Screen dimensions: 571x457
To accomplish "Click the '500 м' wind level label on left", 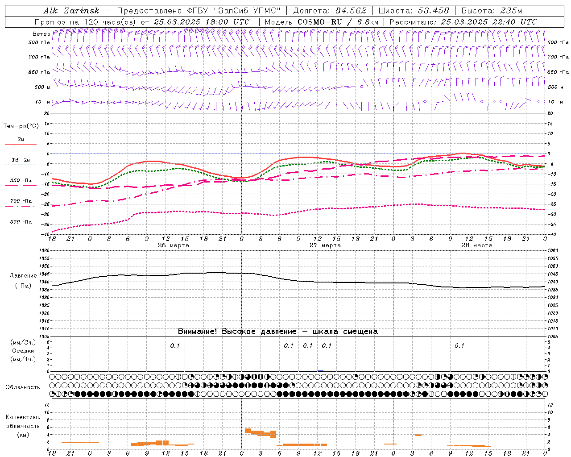I will pyautogui.click(x=42, y=87).
